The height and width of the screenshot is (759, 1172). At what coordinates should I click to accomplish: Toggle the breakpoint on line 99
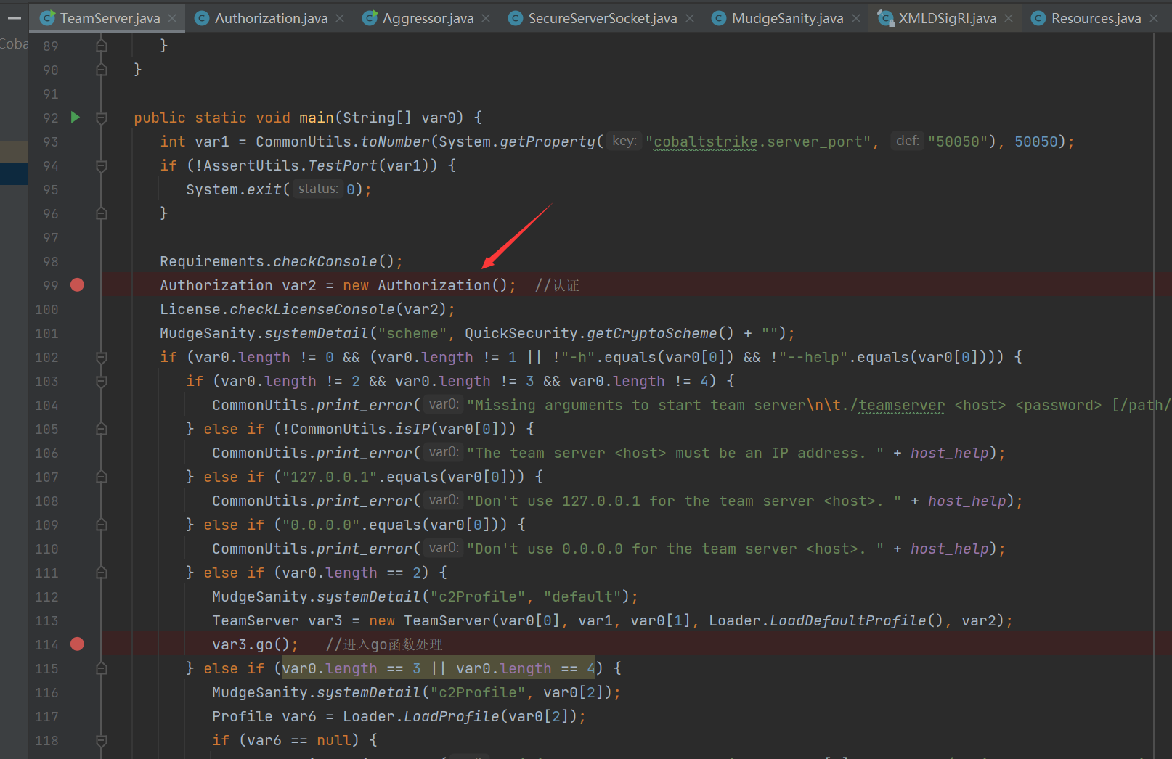[x=77, y=284]
